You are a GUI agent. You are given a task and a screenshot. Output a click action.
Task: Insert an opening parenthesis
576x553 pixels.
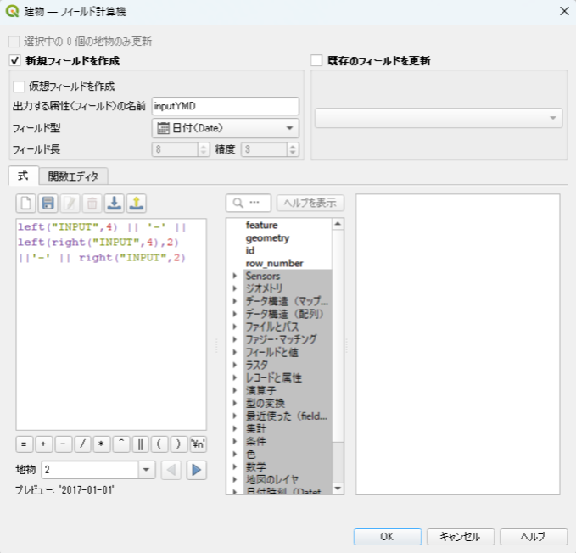point(159,444)
